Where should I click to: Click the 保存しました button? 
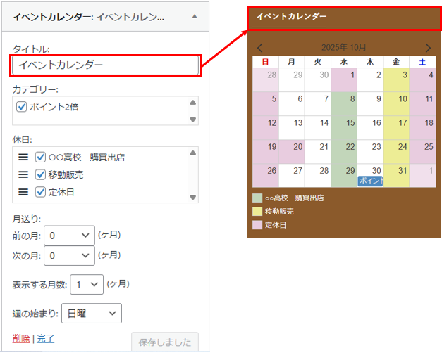tap(165, 342)
